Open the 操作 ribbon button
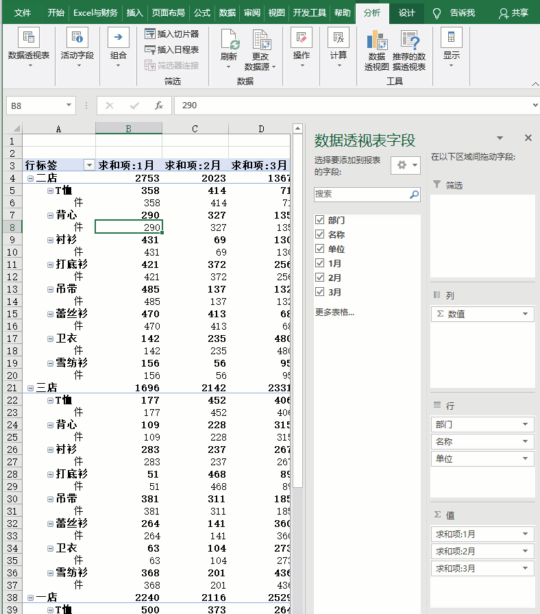Screen dimensions: 540x614 (x=301, y=48)
